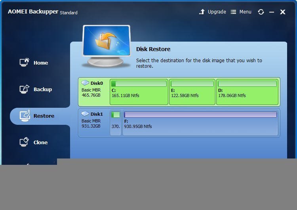Click the Backup sidebar icon
The image size is (297, 210).
[x=25, y=89]
